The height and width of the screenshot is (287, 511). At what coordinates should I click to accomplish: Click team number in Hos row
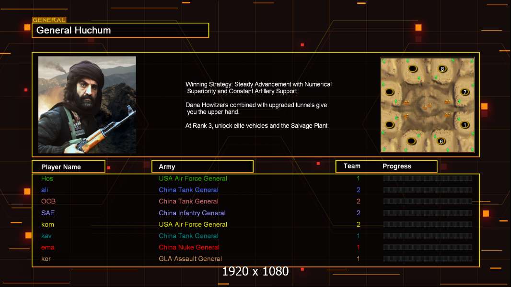(x=358, y=178)
